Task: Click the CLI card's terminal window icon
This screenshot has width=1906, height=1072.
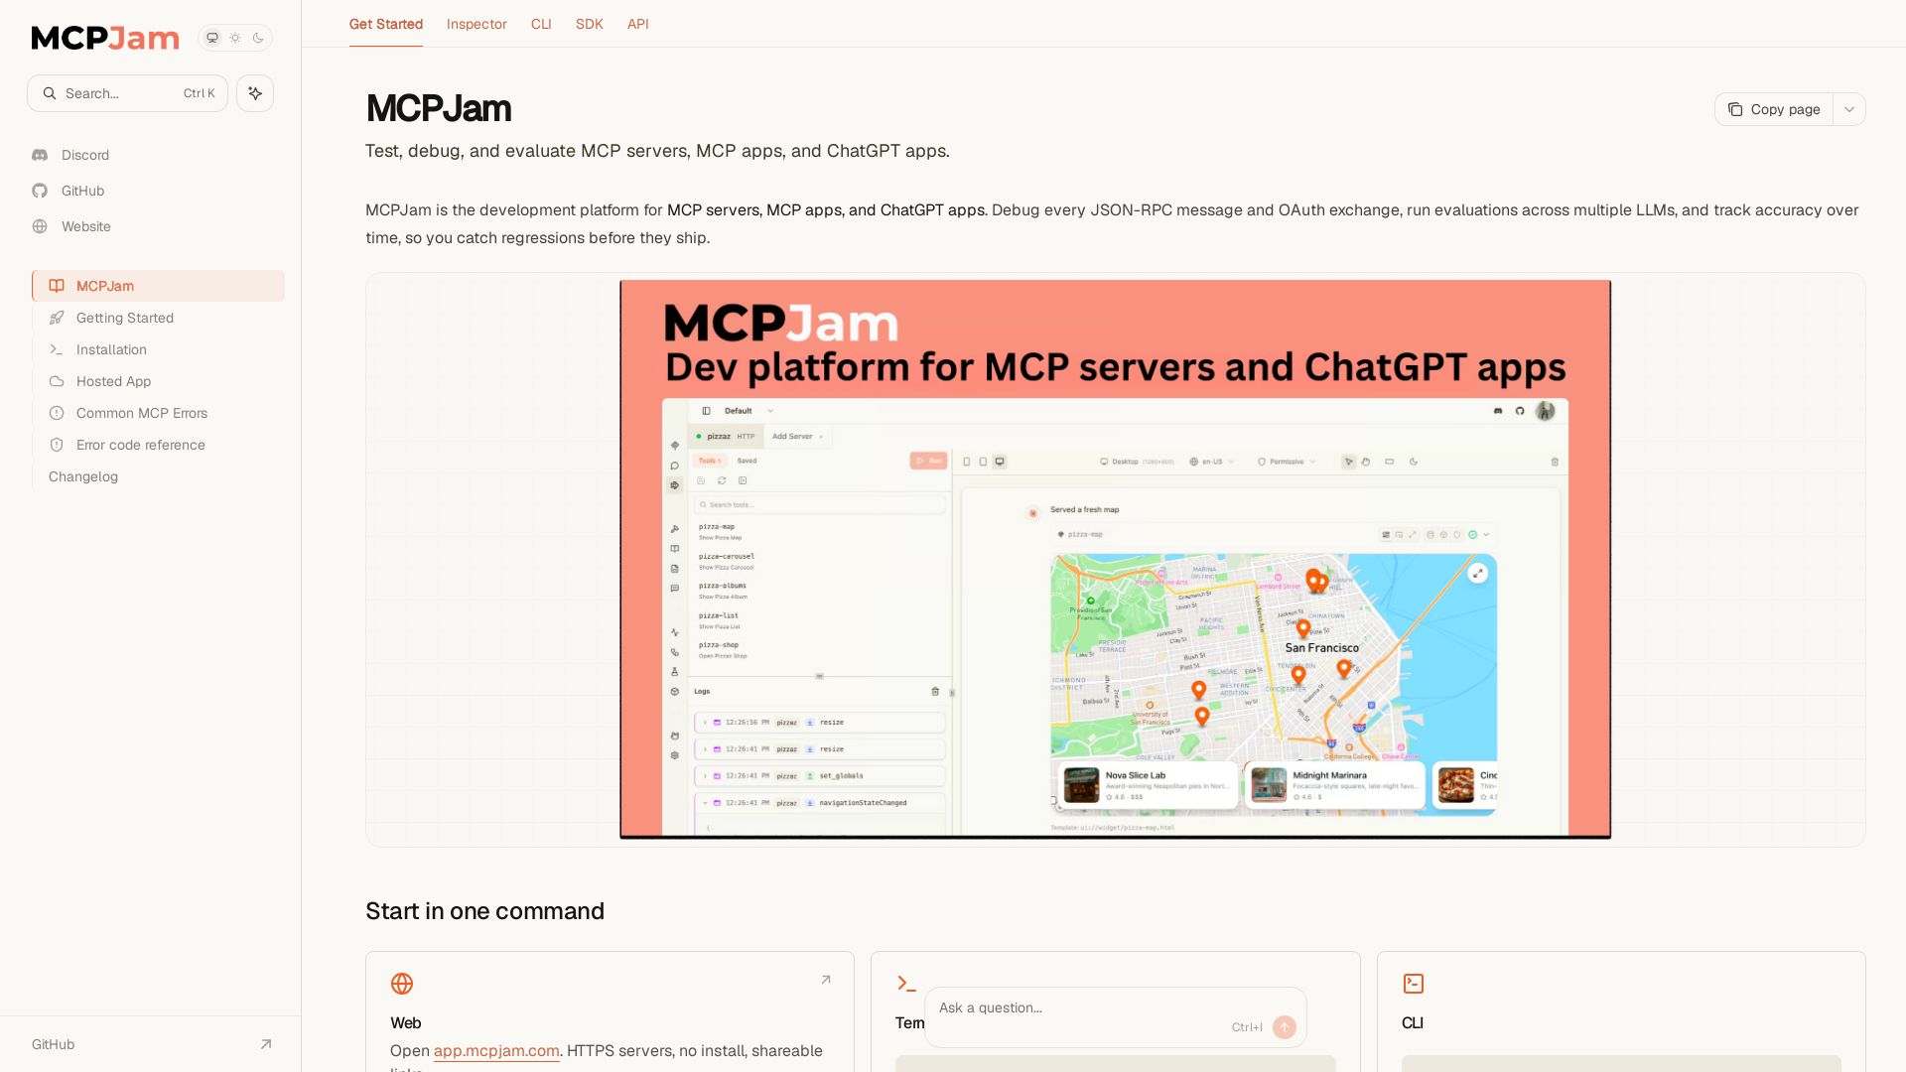Action: point(1414,984)
